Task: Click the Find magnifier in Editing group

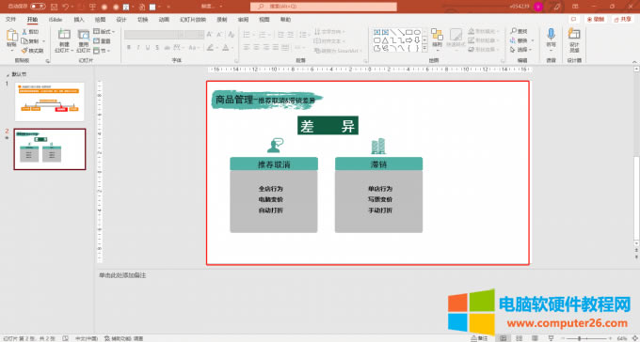Action: tap(514, 31)
